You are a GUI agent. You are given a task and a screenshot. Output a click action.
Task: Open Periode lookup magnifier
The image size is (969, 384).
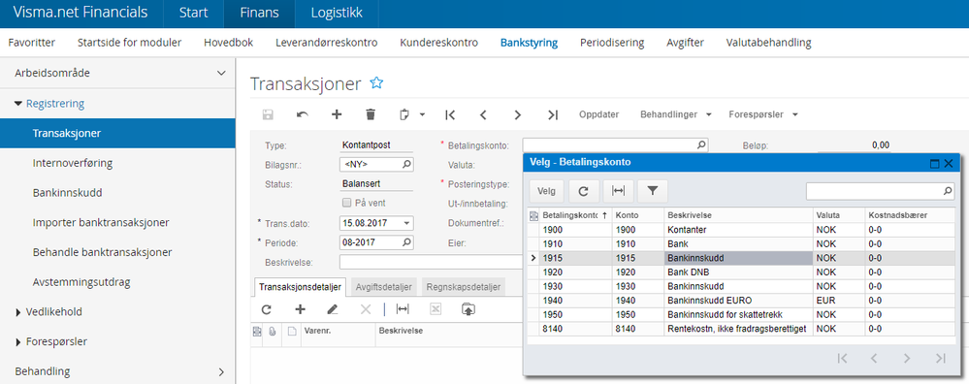point(406,242)
